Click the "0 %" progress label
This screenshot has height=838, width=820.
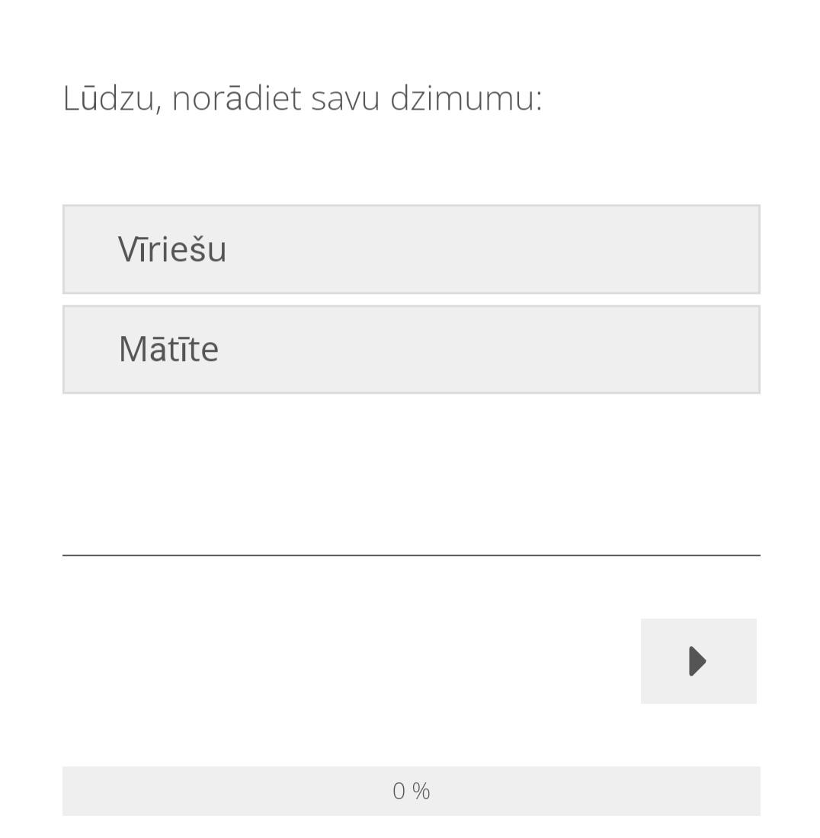click(412, 791)
